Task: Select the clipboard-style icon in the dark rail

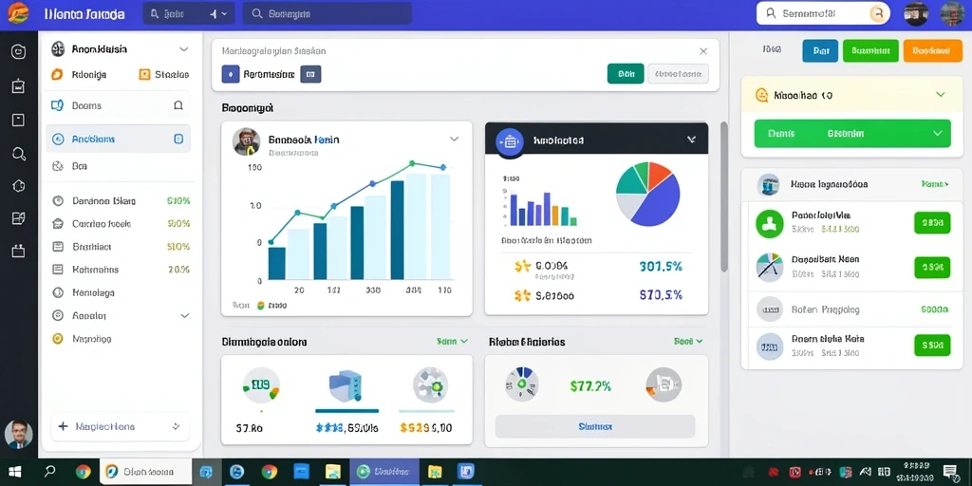Action: click(19, 86)
